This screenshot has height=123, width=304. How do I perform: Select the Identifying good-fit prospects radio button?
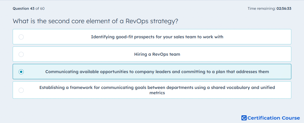click(x=21, y=37)
